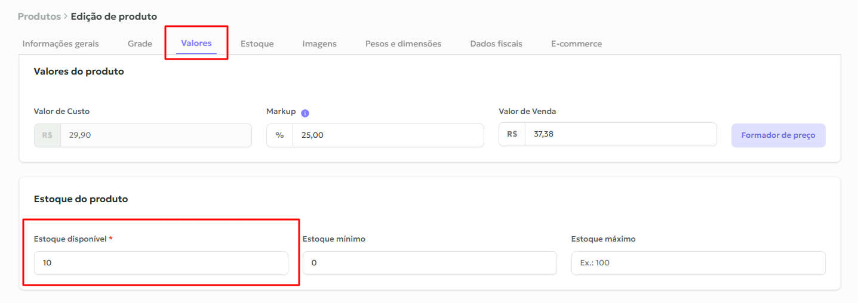Click the Edição de produto breadcrumb title
Viewport: 858px width, 303px height.
pos(113,17)
